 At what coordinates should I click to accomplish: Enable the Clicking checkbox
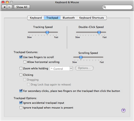point(21,75)
